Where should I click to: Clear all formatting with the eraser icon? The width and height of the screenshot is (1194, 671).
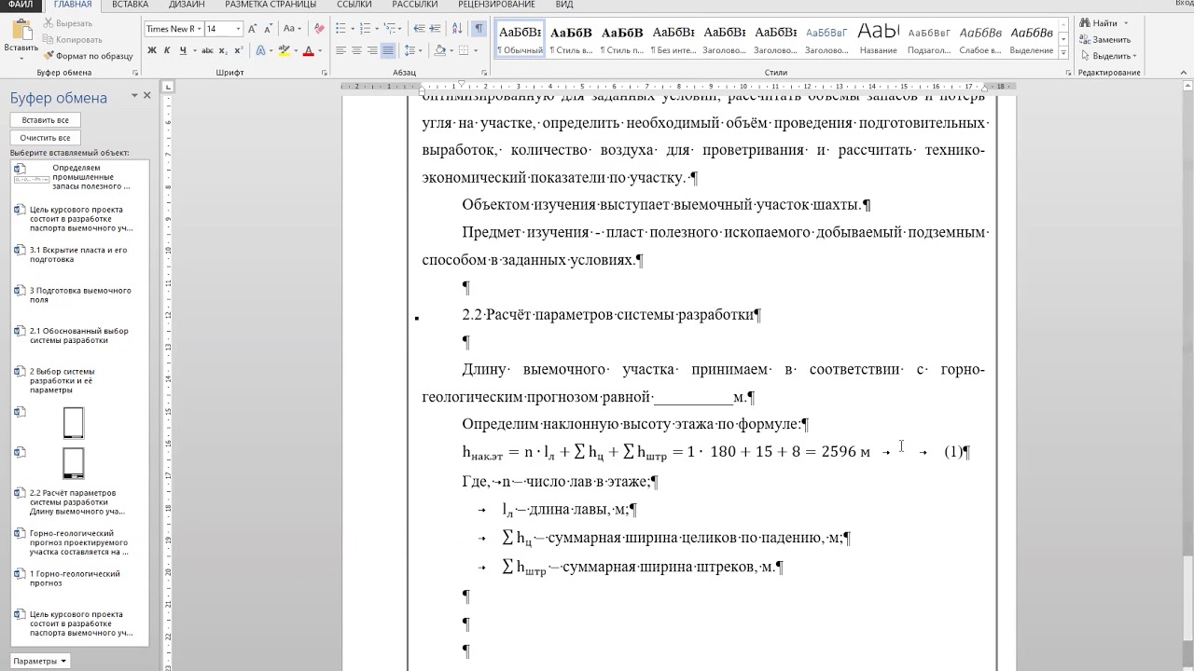pyautogui.click(x=319, y=29)
